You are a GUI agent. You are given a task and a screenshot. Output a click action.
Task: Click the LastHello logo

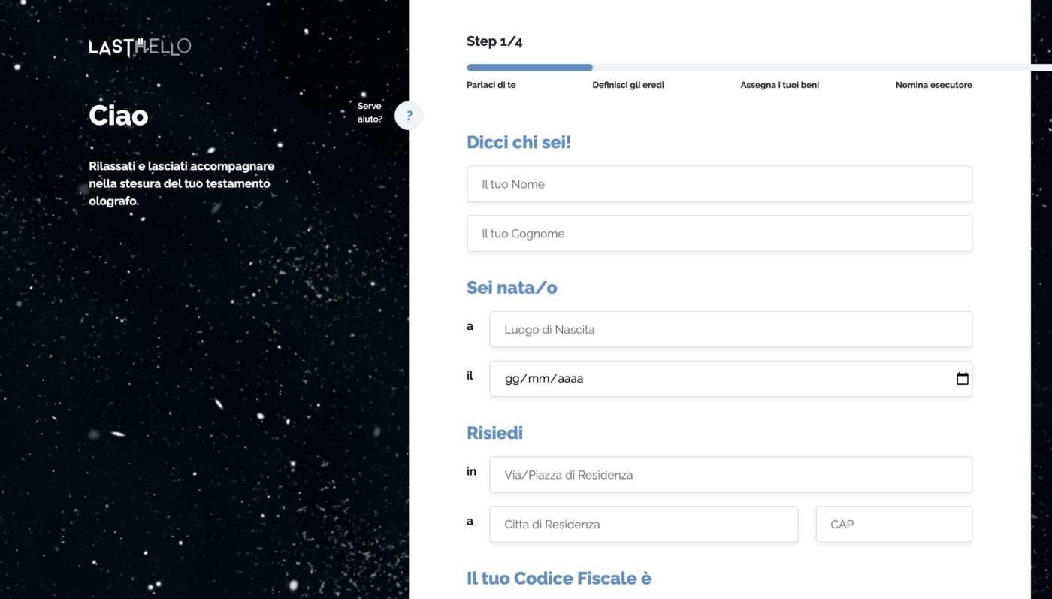pyautogui.click(x=140, y=47)
